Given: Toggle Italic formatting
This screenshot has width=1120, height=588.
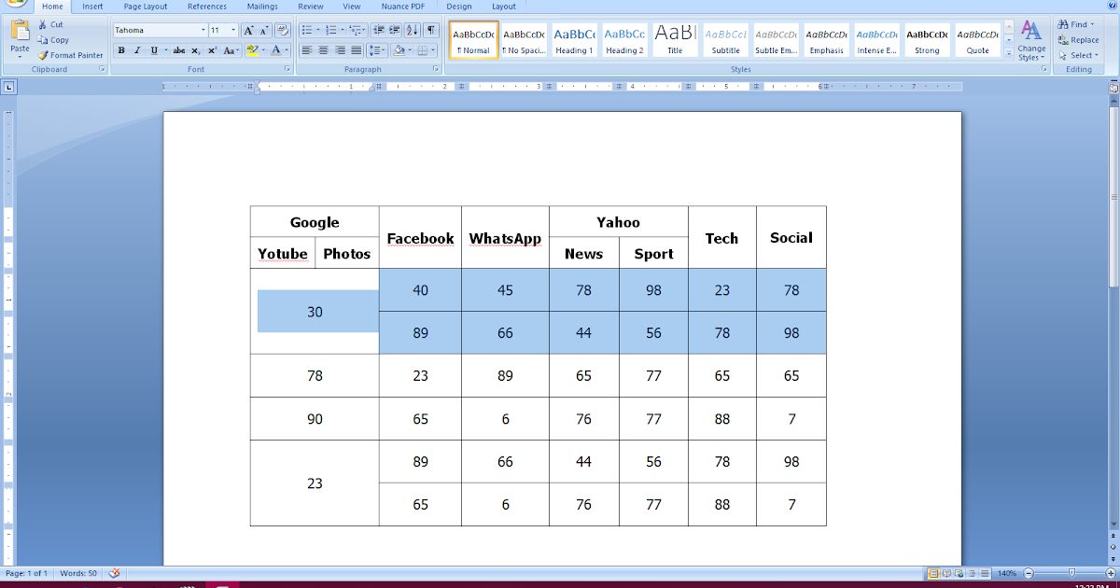Looking at the screenshot, I should [137, 50].
